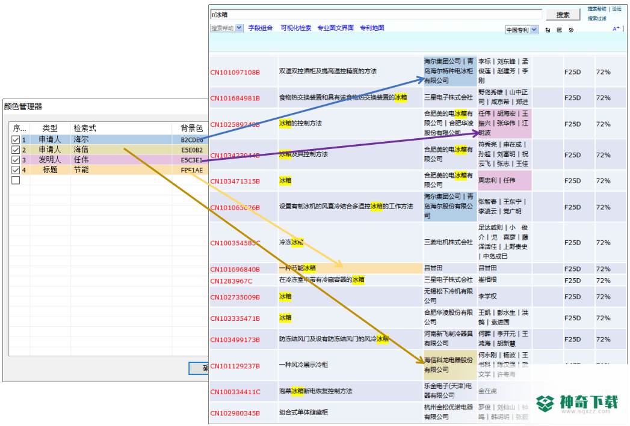
Task: Toggle the checkbox for row 4 节能
Action: [16, 170]
